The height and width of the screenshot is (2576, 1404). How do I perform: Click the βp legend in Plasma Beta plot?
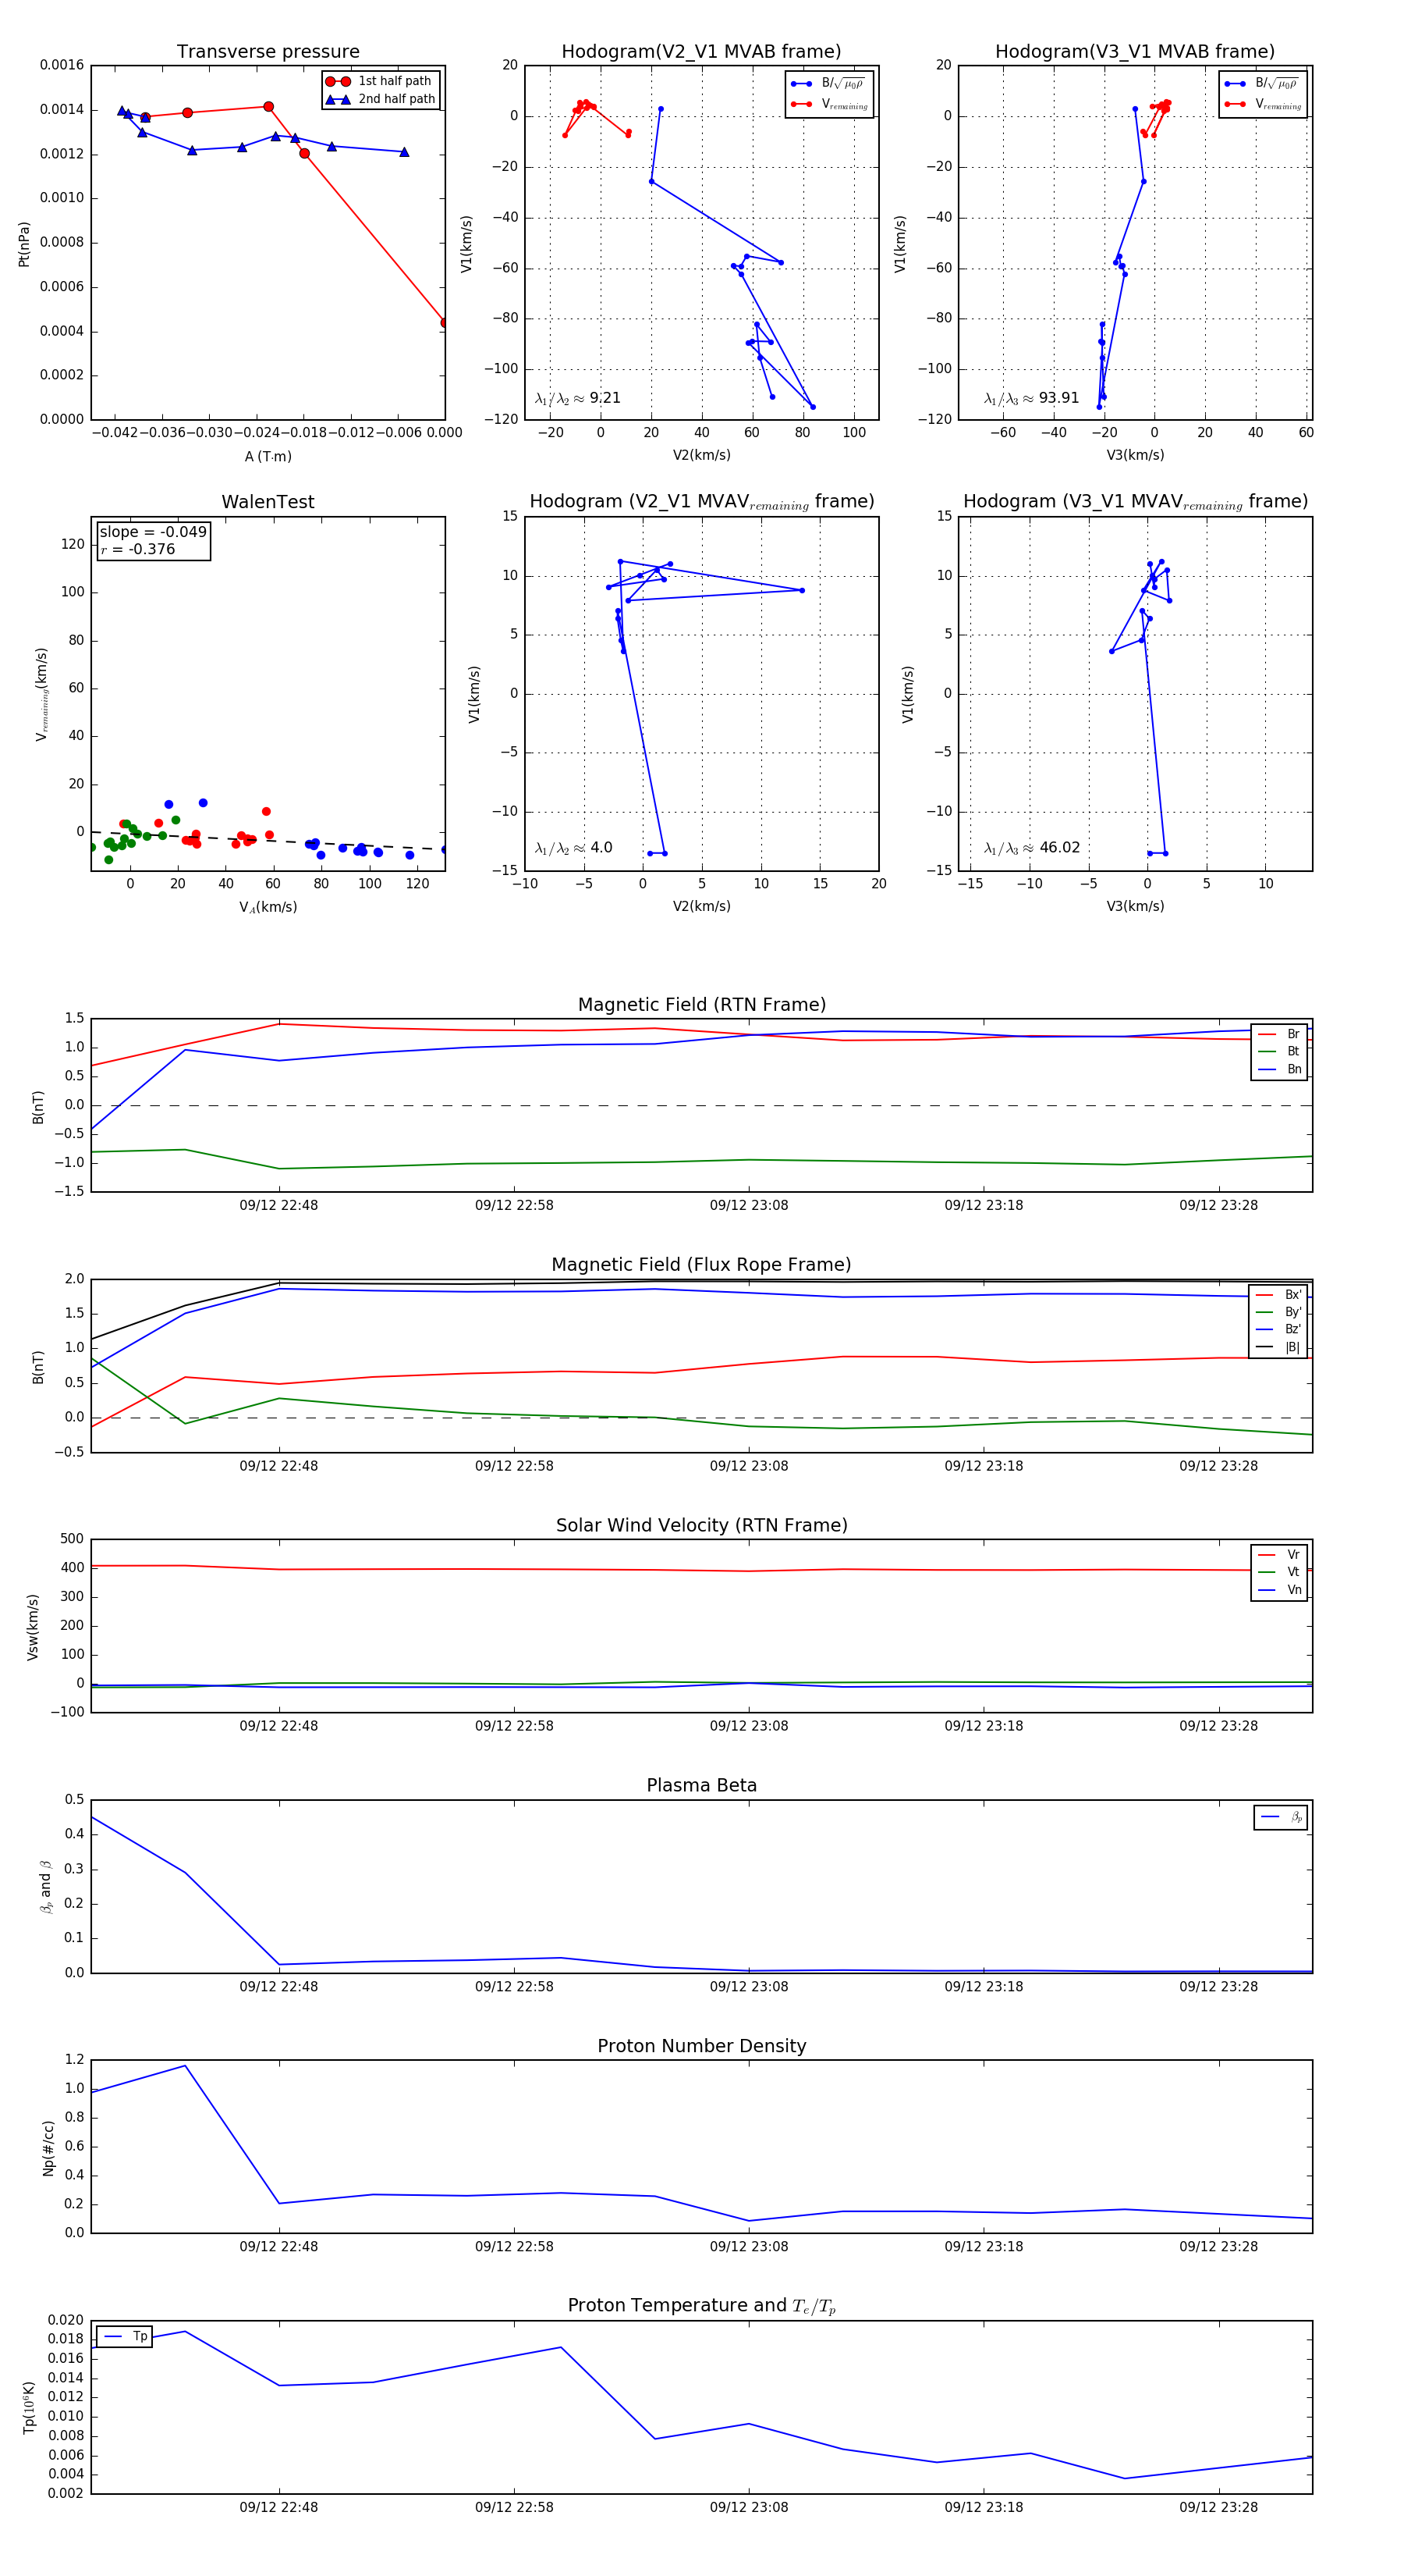pos(1281,1817)
